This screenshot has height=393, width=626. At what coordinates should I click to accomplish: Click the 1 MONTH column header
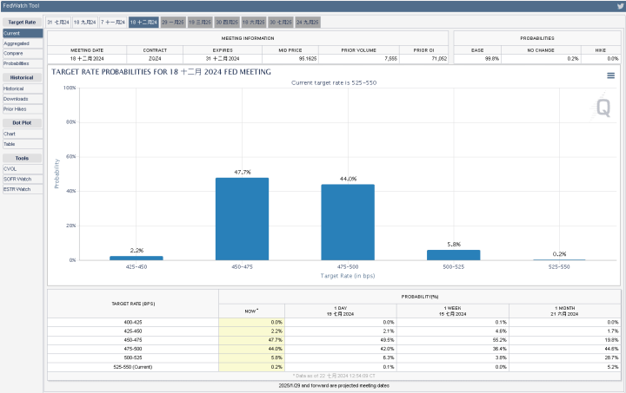(564, 311)
